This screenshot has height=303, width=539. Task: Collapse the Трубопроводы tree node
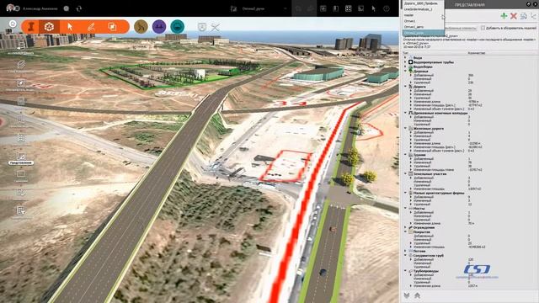coord(406,271)
